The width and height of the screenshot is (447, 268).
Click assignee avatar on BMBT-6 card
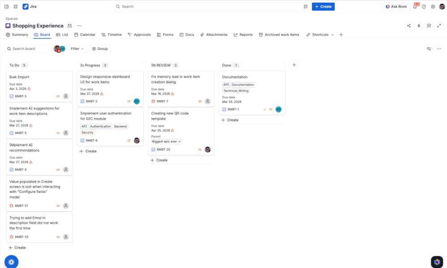click(x=136, y=141)
